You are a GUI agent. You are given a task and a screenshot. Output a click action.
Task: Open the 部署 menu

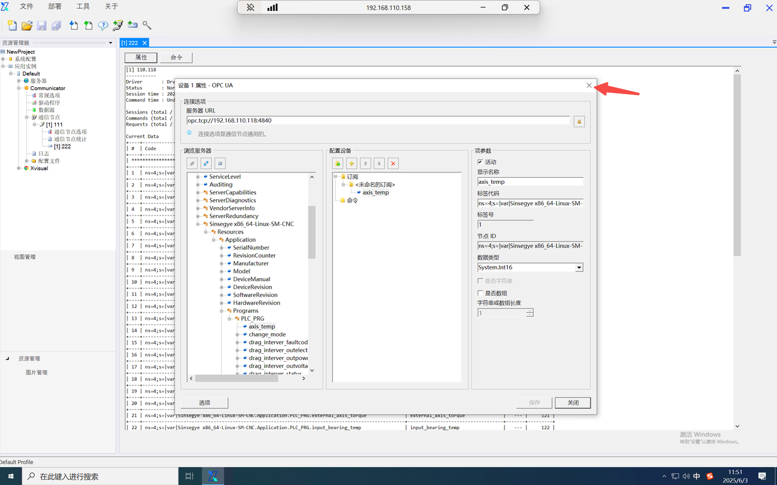(55, 7)
